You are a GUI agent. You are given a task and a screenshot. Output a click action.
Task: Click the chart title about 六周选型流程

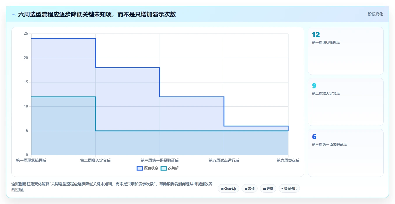(x=97, y=14)
